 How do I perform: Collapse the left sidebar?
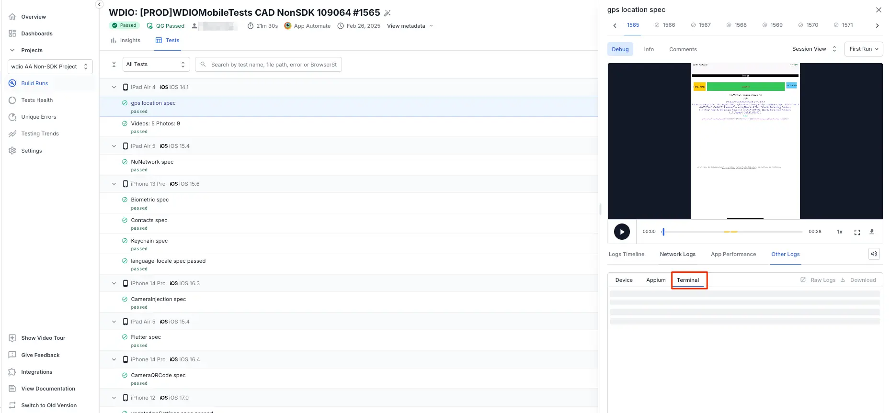point(99,4)
